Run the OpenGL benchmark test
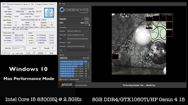 [87, 19]
